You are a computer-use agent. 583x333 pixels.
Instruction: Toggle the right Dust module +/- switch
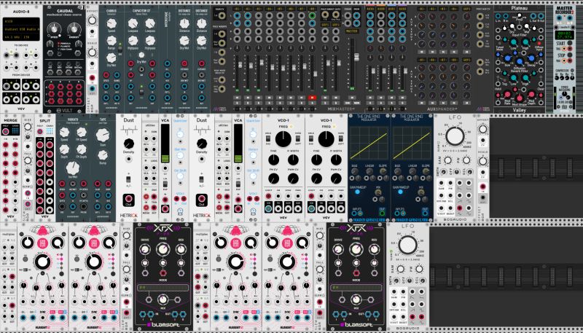[202, 180]
